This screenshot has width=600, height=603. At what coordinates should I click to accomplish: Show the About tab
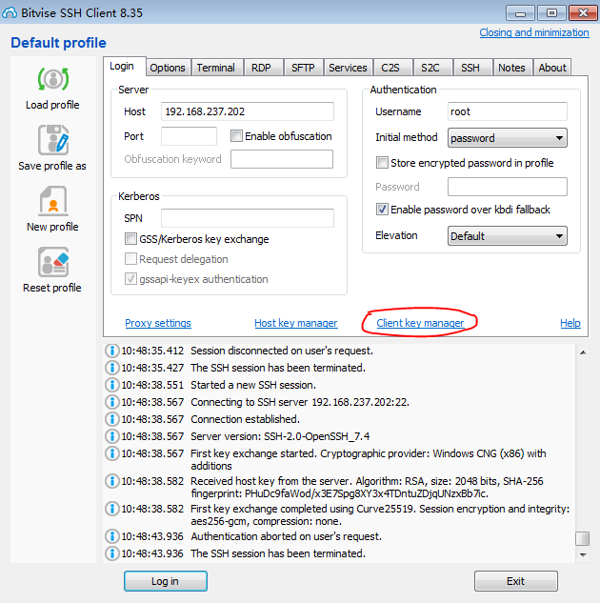(552, 68)
